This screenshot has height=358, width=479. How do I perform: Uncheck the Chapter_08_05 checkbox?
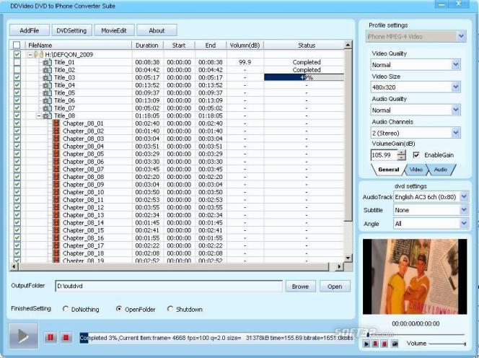[x=17, y=154]
